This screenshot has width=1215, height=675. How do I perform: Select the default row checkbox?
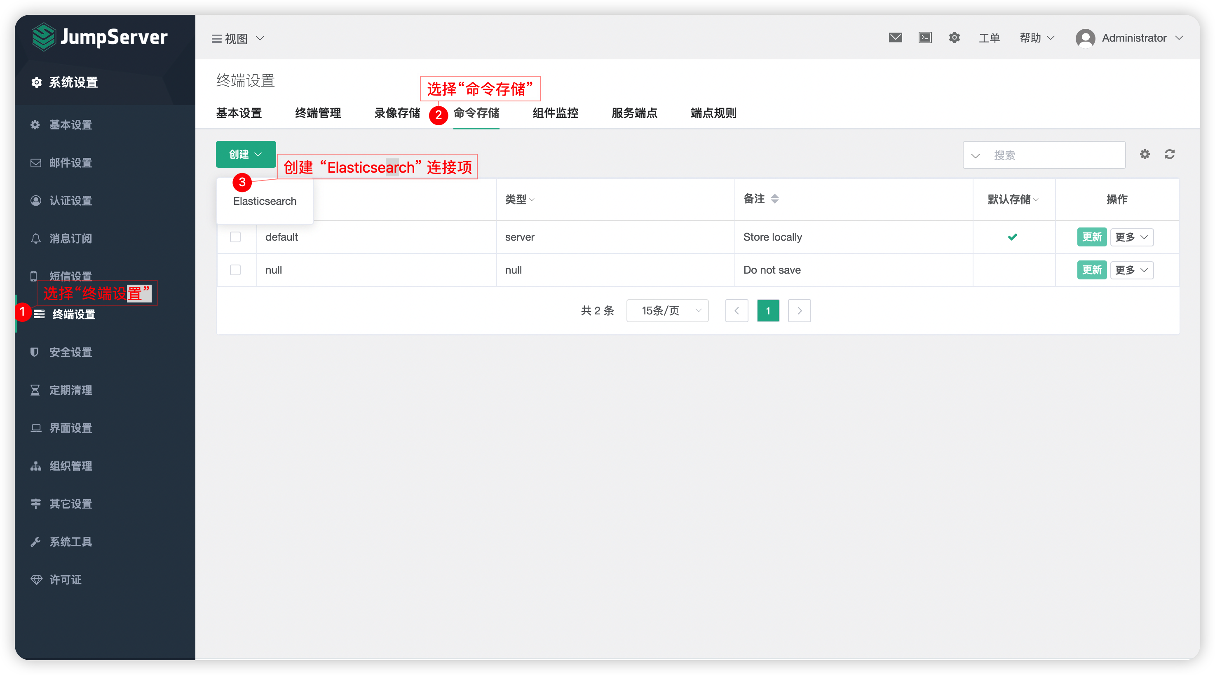pos(235,237)
